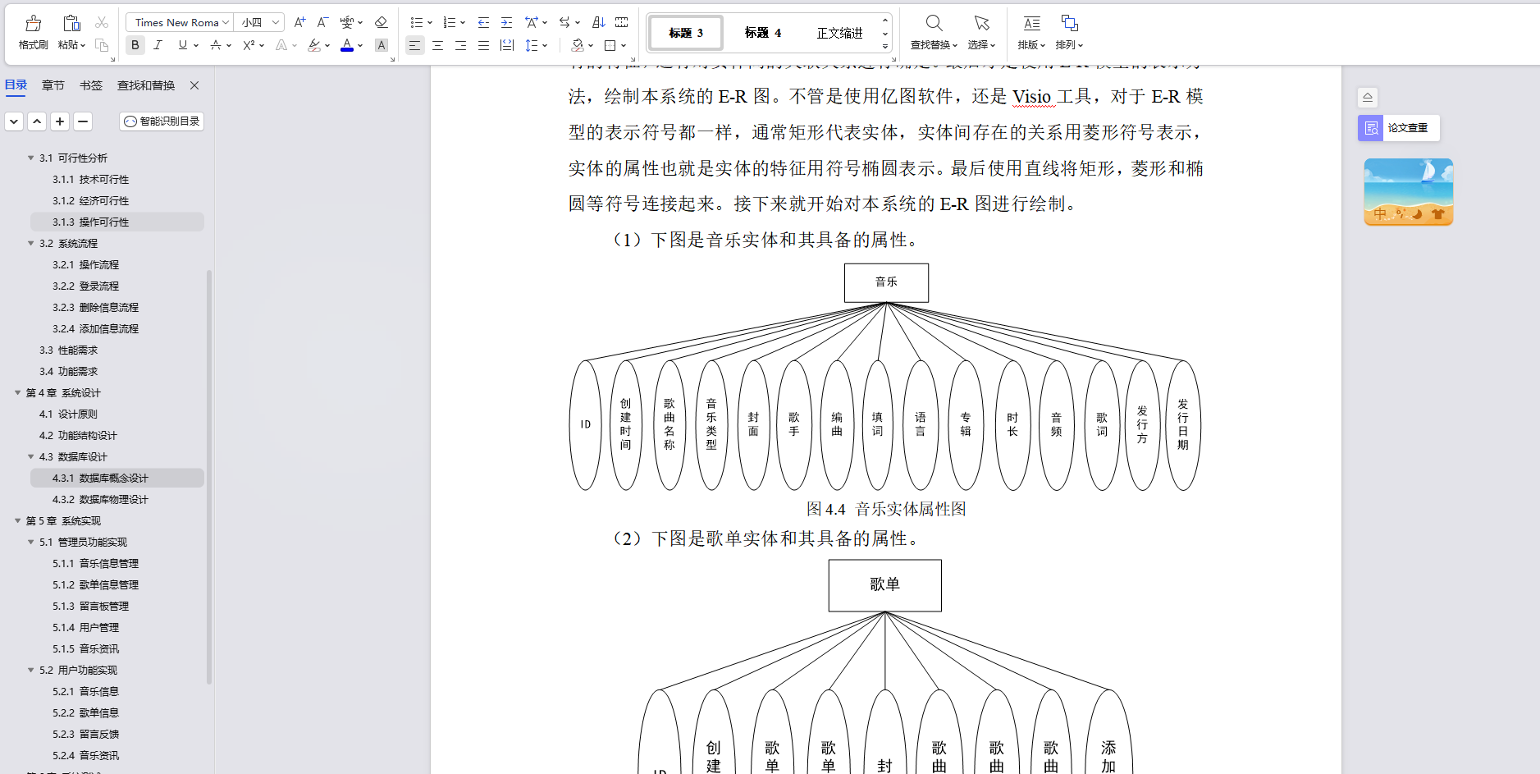Apply the 标题 3 style

pyautogui.click(x=686, y=33)
